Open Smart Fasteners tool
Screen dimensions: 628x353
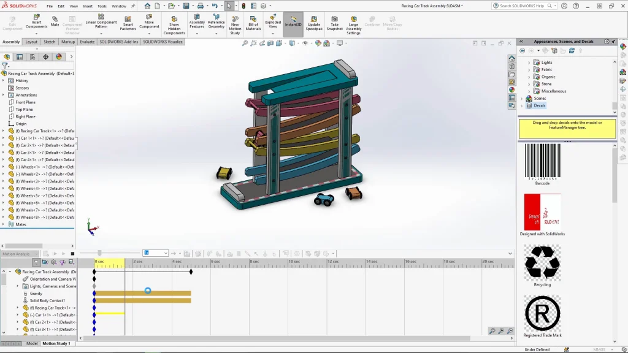pyautogui.click(x=128, y=22)
